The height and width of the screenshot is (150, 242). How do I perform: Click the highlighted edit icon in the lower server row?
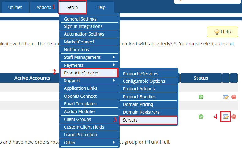226,117
